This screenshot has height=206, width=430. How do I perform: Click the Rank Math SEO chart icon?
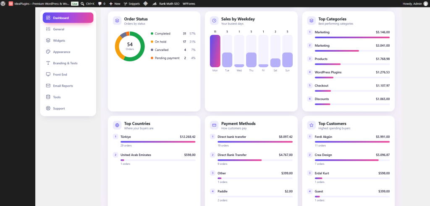[155, 4]
